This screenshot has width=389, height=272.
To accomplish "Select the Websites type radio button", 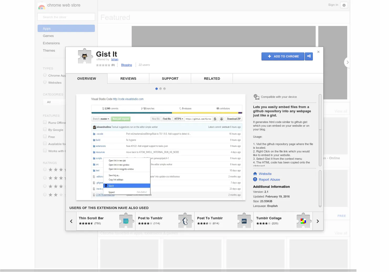I will click(45, 82).
